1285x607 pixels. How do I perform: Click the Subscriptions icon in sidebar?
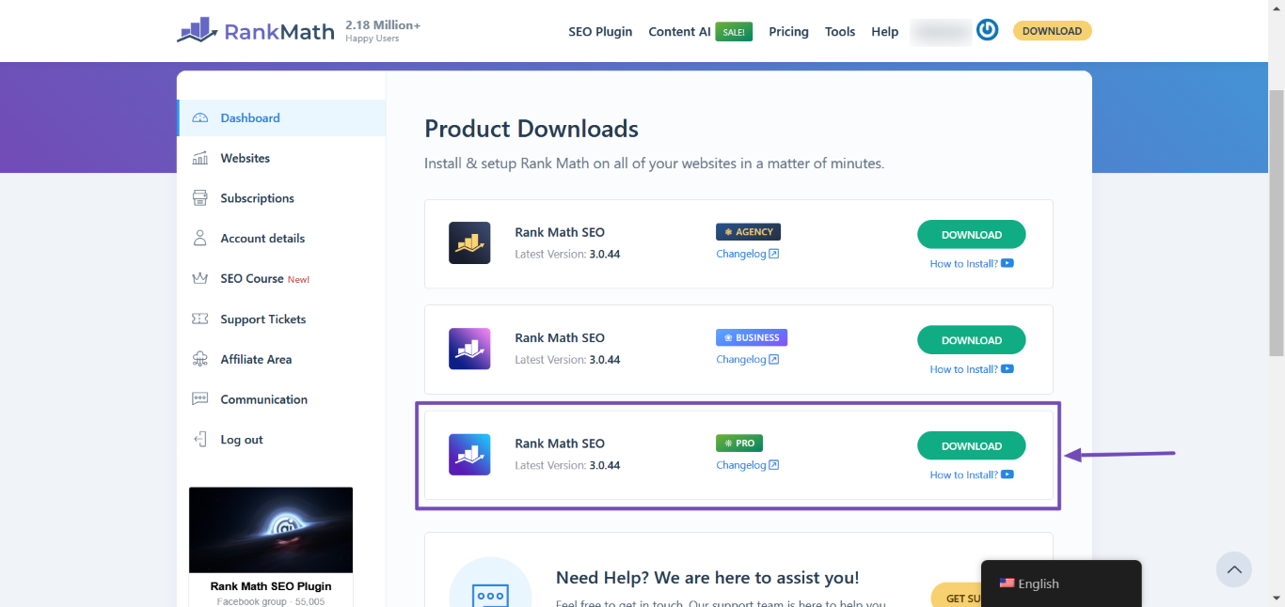[x=199, y=198]
